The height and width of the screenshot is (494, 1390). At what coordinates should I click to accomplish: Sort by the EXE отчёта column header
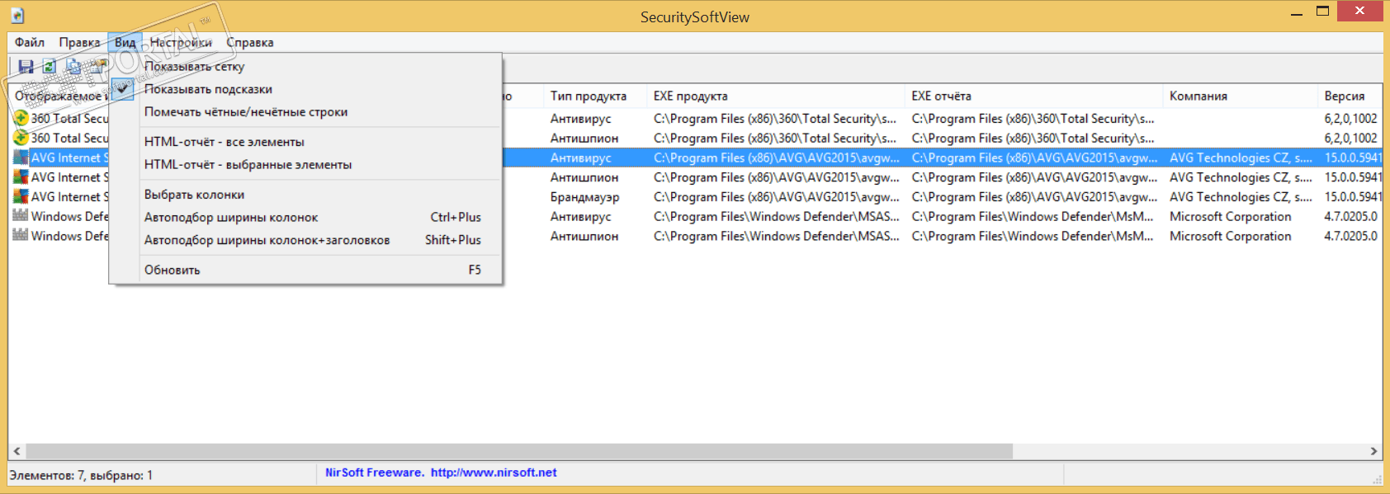point(1034,96)
